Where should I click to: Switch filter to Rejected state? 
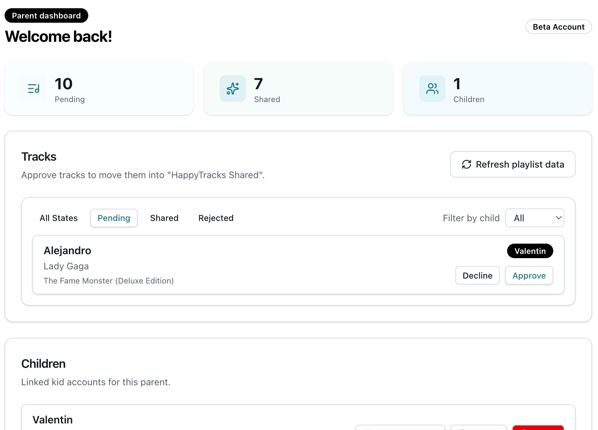click(216, 218)
